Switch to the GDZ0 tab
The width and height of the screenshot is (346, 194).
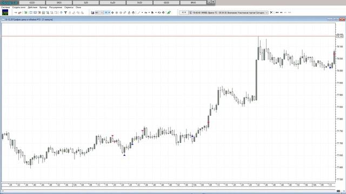167,3
